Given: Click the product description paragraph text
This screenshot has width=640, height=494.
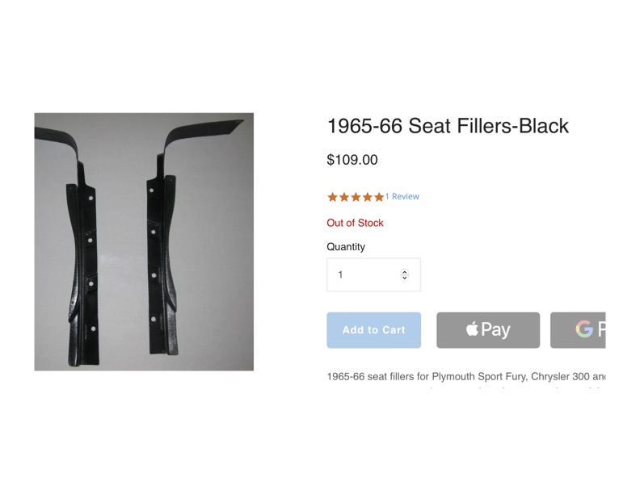Looking at the screenshot, I should [x=465, y=377].
